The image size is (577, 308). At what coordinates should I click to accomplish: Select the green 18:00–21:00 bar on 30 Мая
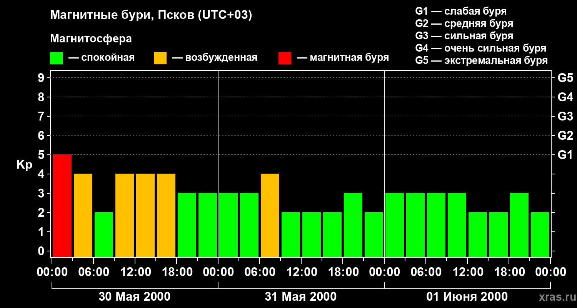coord(187,225)
